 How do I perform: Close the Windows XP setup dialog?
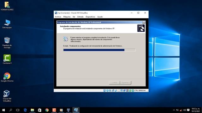(x=144, y=22)
